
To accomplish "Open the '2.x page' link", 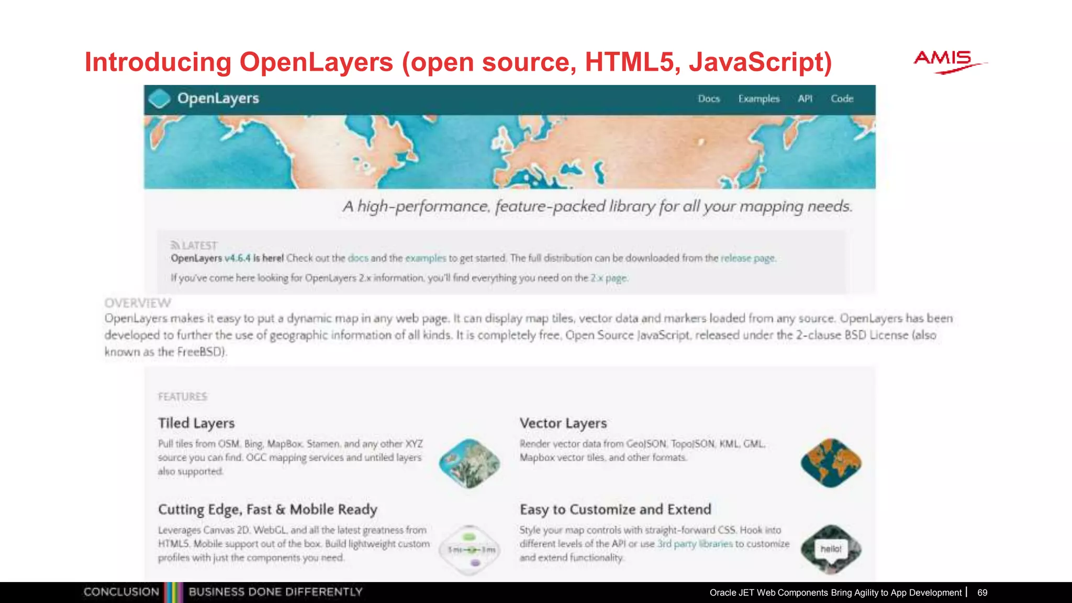I will [x=609, y=278].
